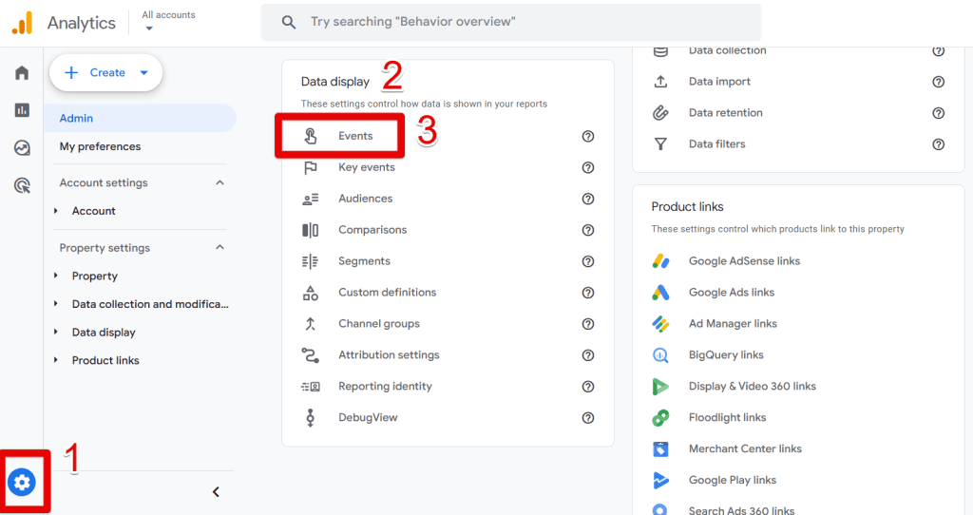Click the Attribution settings path icon
Viewport: 973px width, 515px height.
click(x=311, y=355)
